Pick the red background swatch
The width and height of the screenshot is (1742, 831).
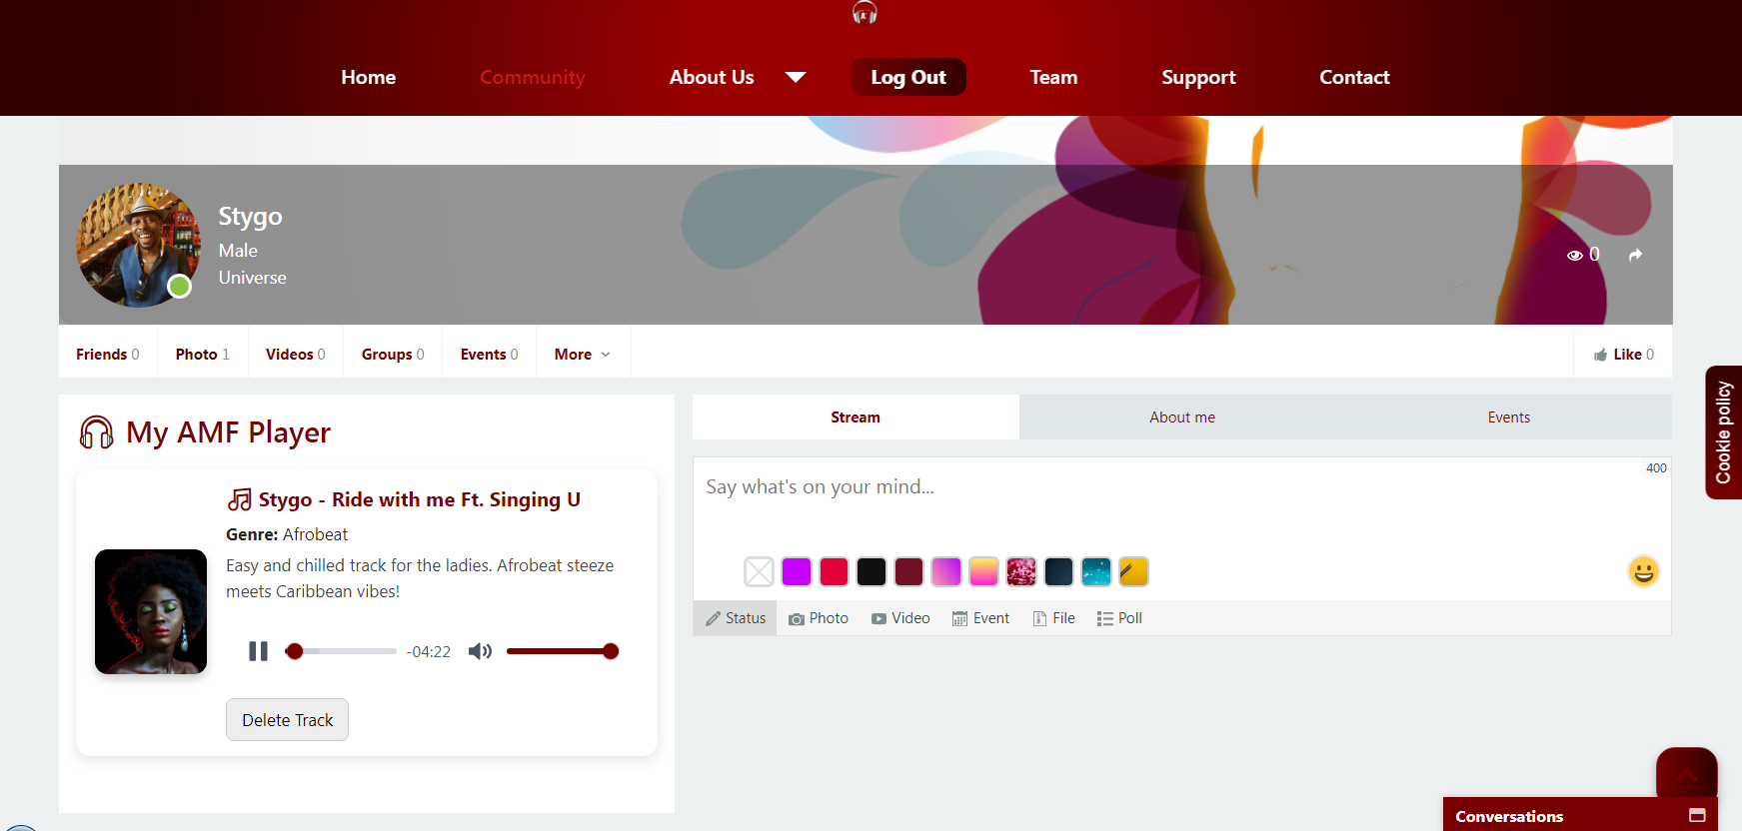[x=835, y=571]
